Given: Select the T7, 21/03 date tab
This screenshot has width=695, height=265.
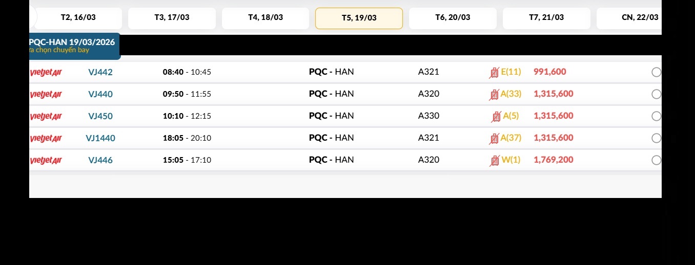Looking at the screenshot, I should [x=546, y=18].
